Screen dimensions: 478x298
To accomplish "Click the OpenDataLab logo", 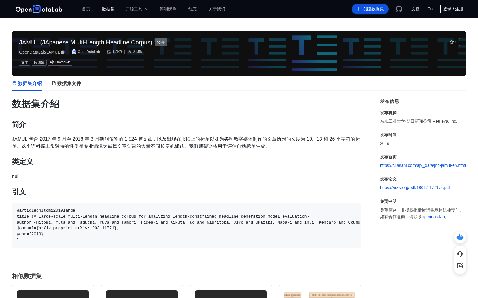I will point(39,9).
